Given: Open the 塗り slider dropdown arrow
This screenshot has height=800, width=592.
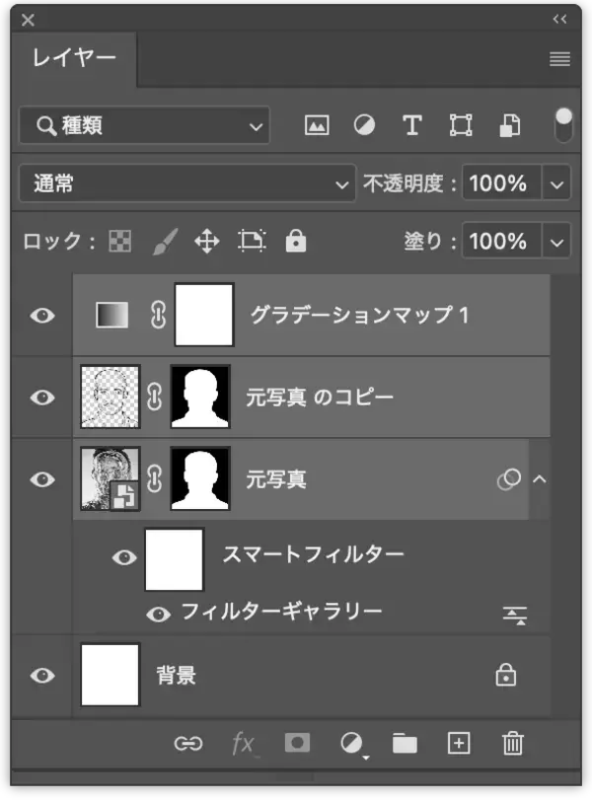Looking at the screenshot, I should [x=556, y=242].
